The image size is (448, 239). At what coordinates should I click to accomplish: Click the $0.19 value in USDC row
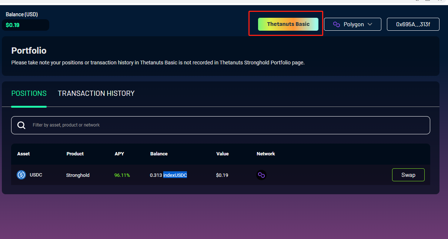pos(222,175)
